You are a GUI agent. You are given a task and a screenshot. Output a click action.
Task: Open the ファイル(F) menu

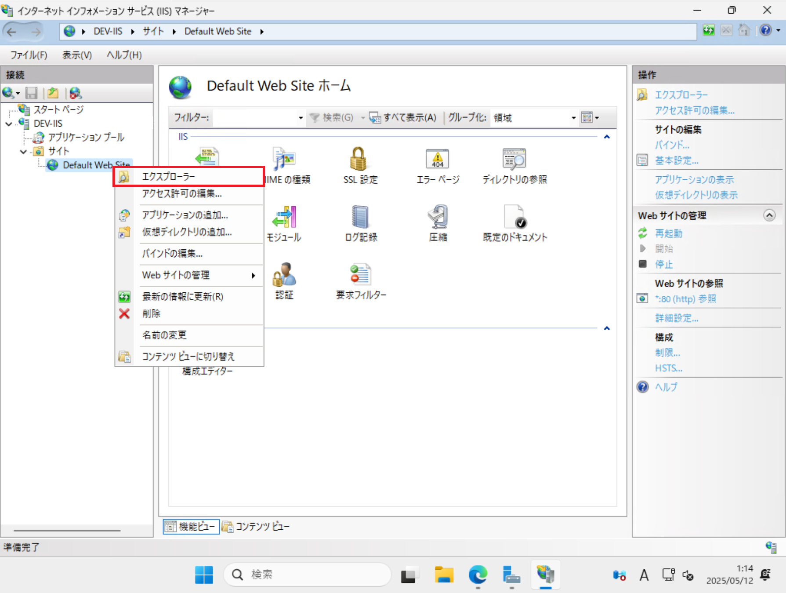[29, 55]
